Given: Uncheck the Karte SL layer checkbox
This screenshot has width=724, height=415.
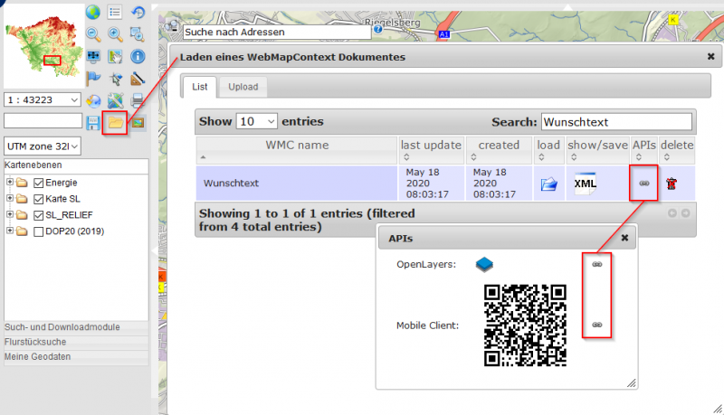Looking at the screenshot, I should tap(39, 199).
